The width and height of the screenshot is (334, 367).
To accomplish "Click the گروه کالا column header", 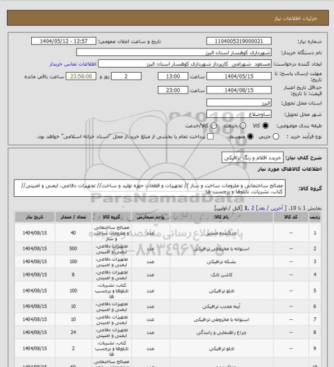I will pos(112,217).
